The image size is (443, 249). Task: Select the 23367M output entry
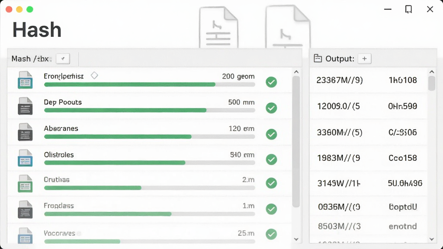369,80
